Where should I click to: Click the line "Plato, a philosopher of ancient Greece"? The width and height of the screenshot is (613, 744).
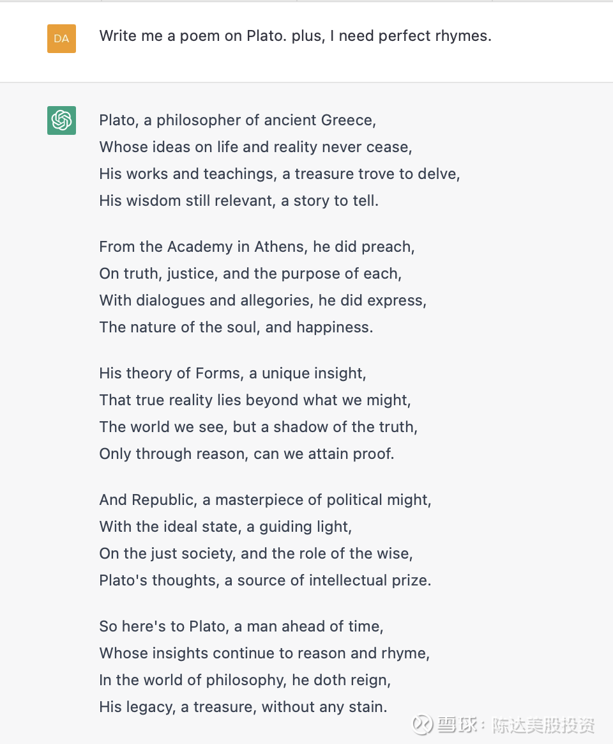pos(238,120)
